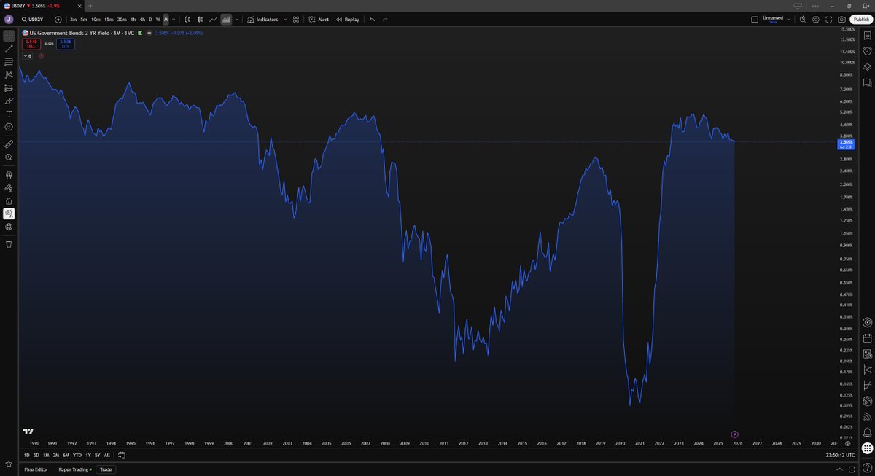Open the user profile avatar J
875x476 pixels.
9,20
